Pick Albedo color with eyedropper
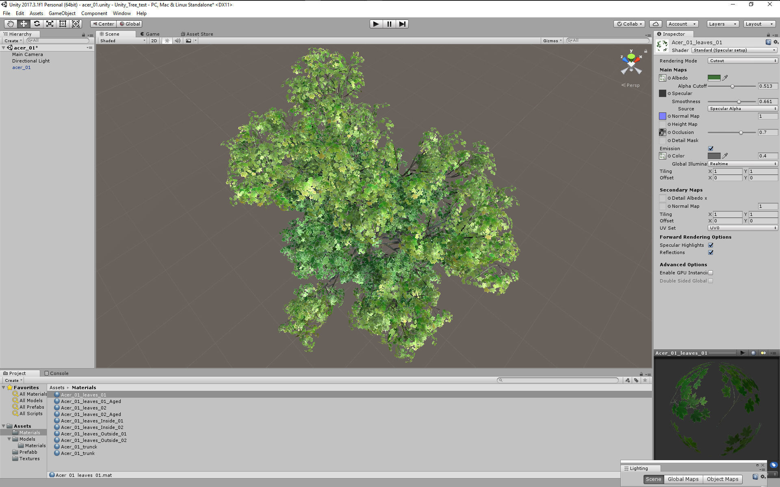Screen dimensions: 780x487 click(725, 78)
